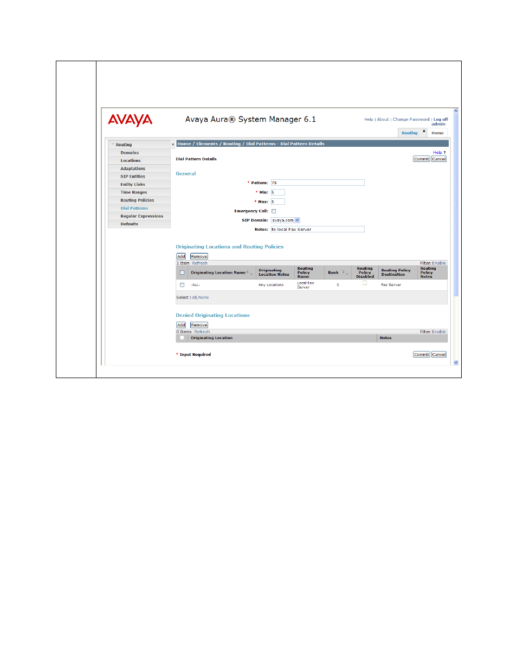Click the Help link in the top header
This screenshot has width=517, height=669.
369,120
